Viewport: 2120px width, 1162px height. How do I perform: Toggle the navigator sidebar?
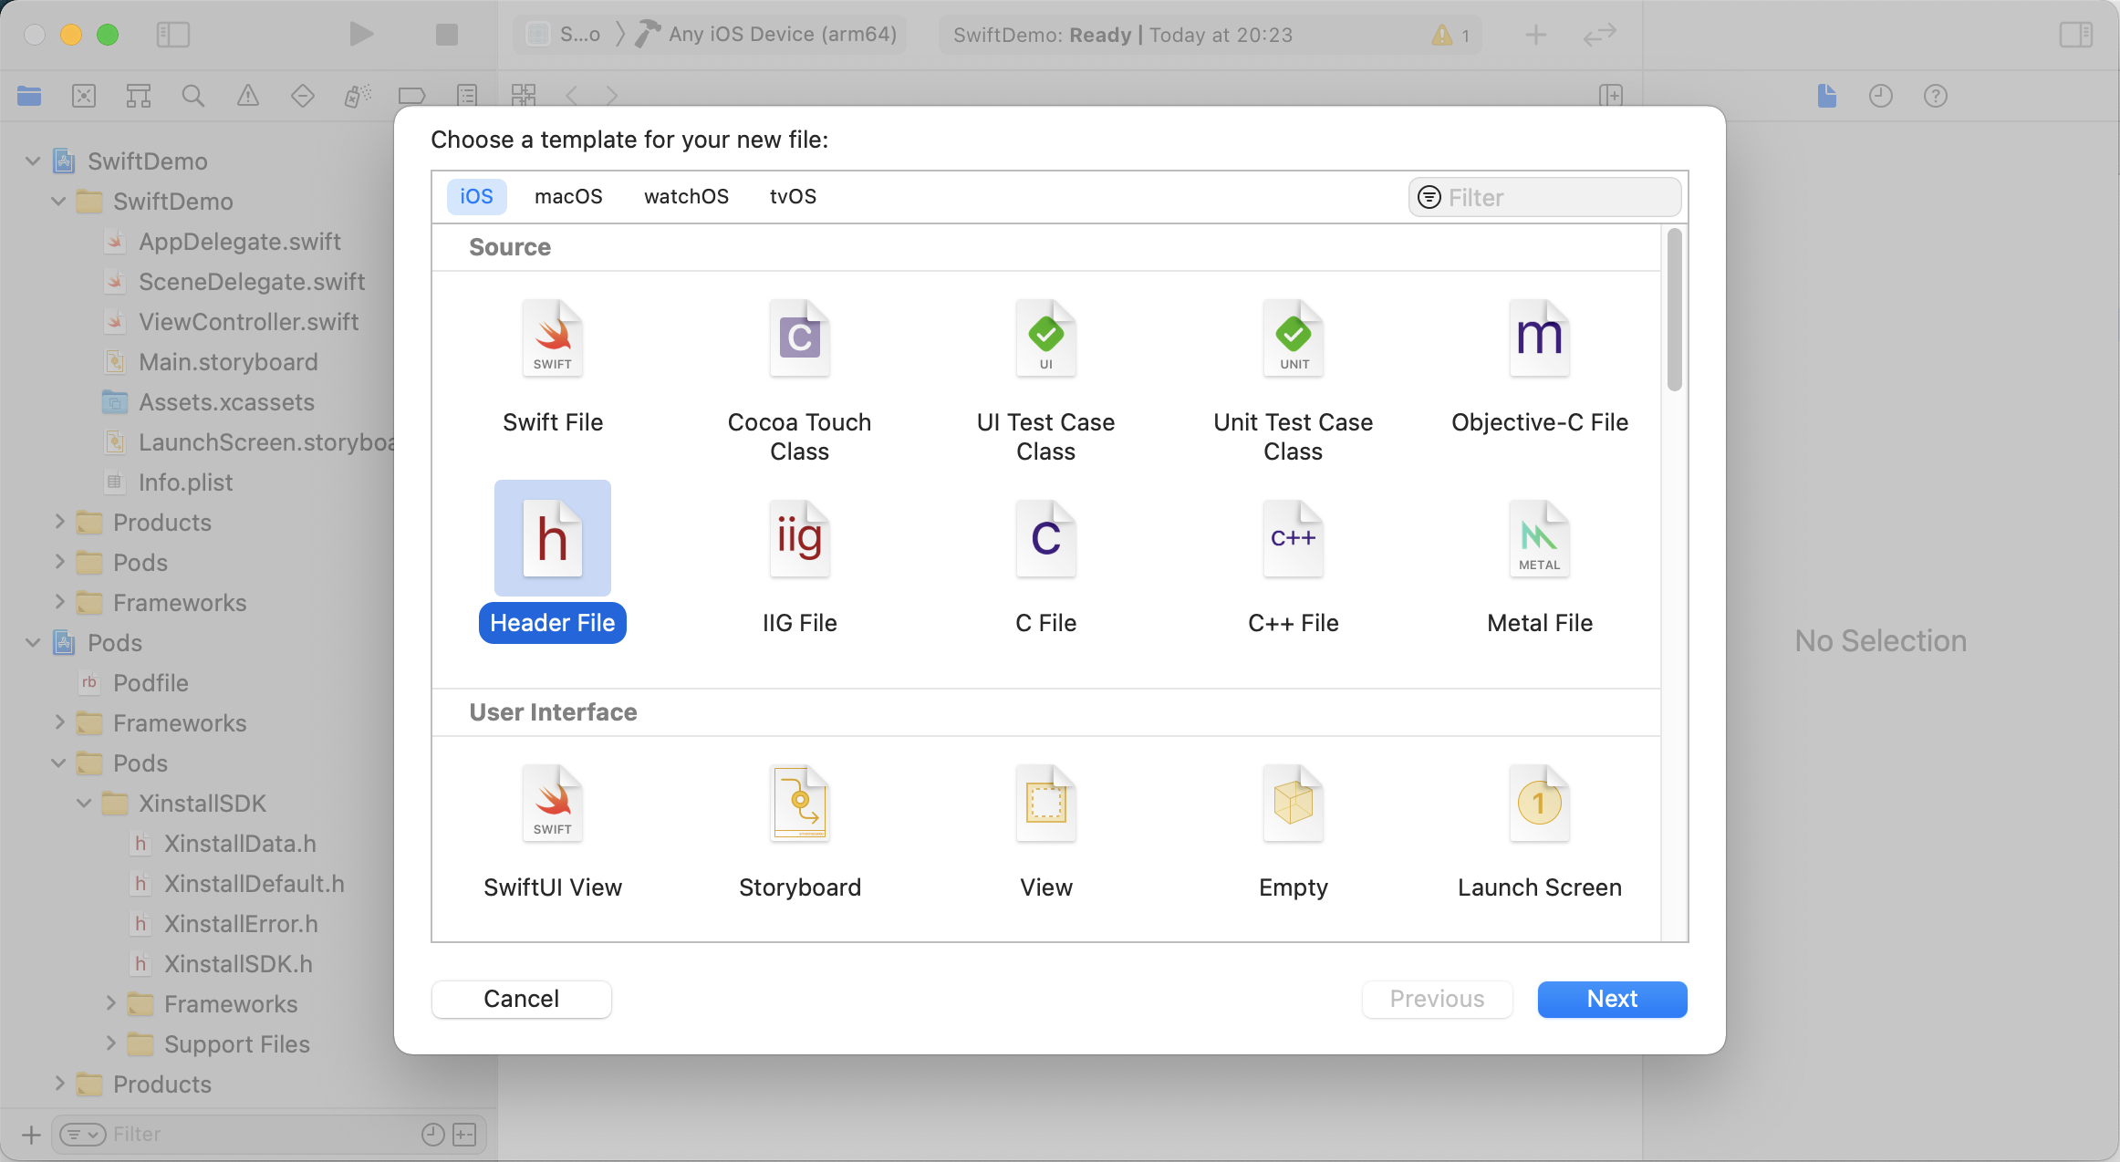click(x=173, y=35)
